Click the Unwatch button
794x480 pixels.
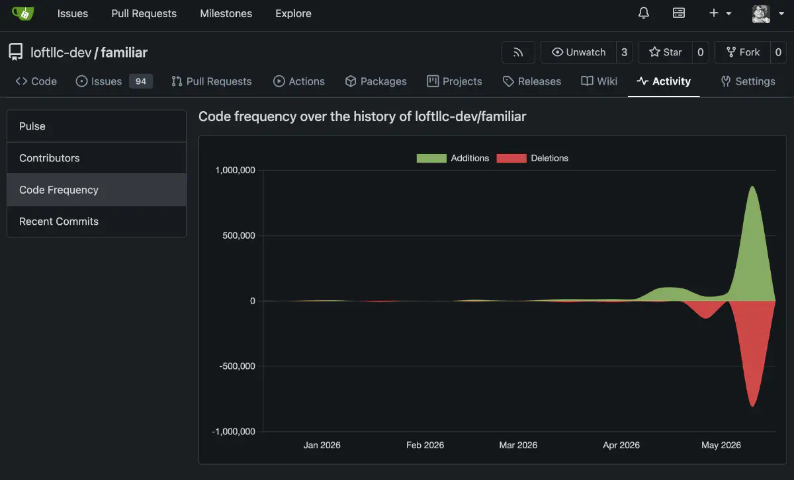tap(578, 52)
